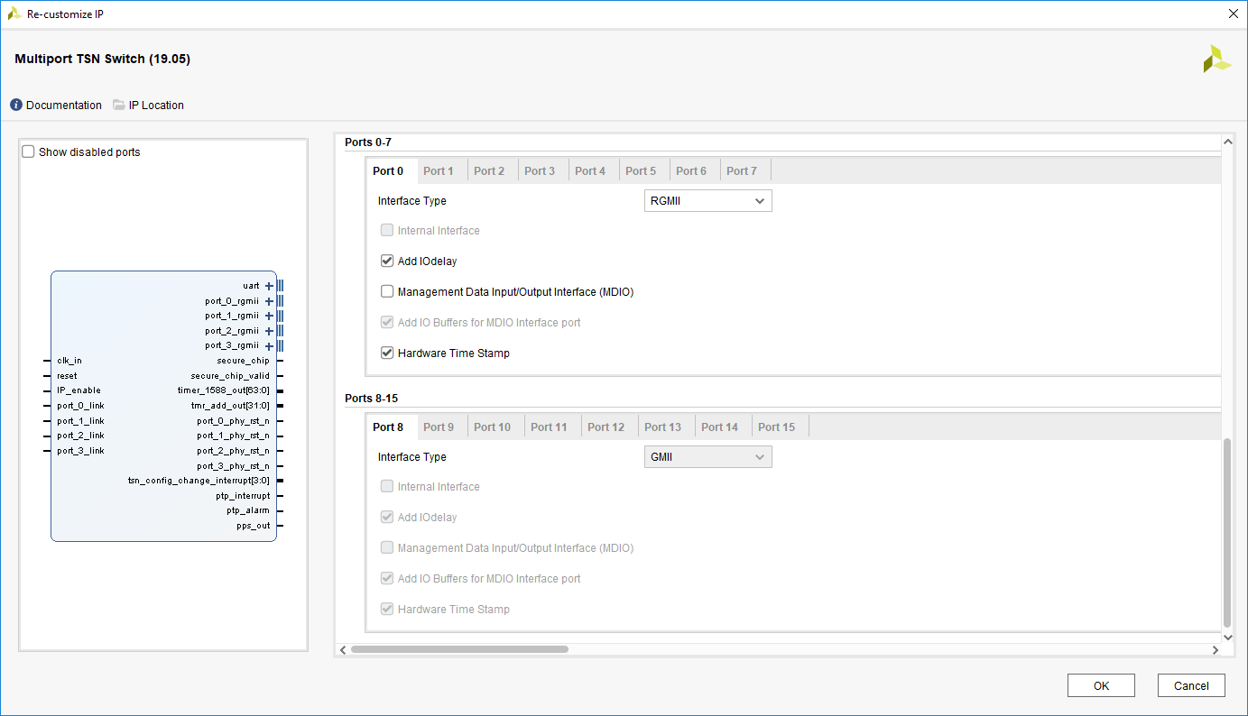The image size is (1248, 716).
Task: Open the IP Location link
Action: [156, 106]
